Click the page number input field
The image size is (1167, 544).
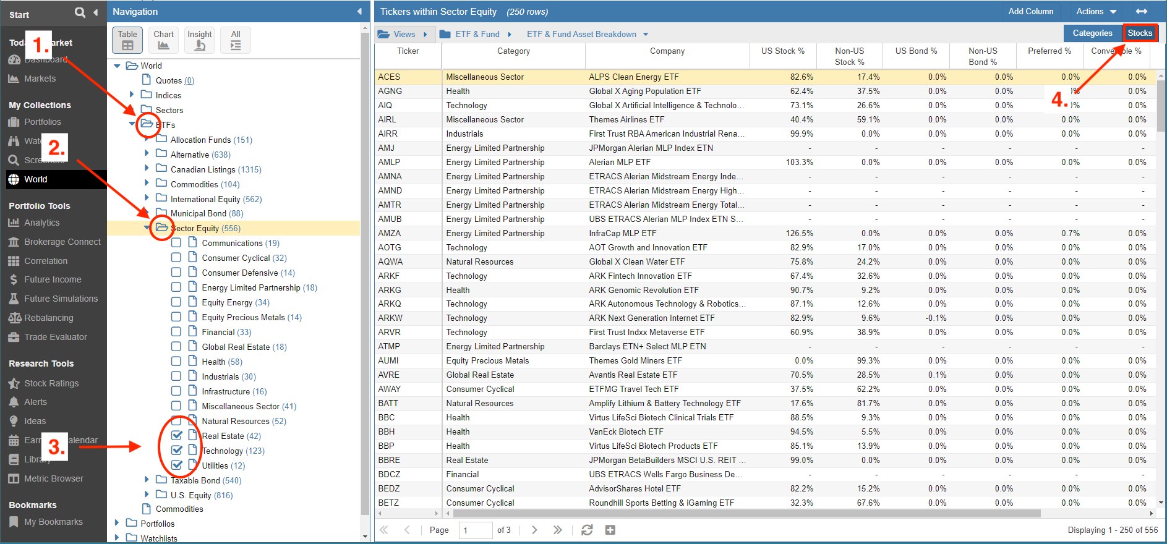tap(476, 530)
